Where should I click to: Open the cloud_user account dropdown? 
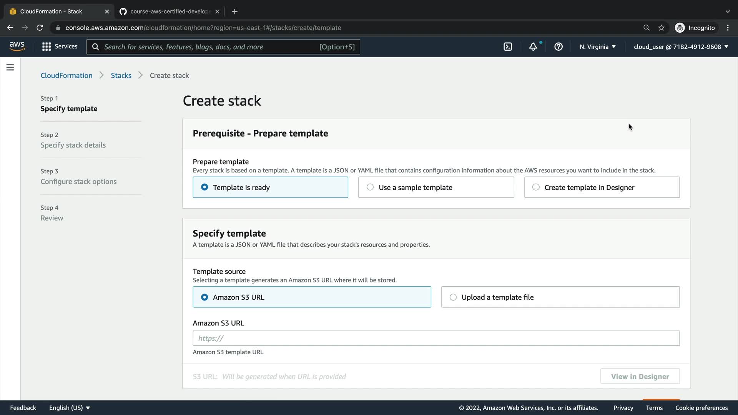click(x=681, y=46)
